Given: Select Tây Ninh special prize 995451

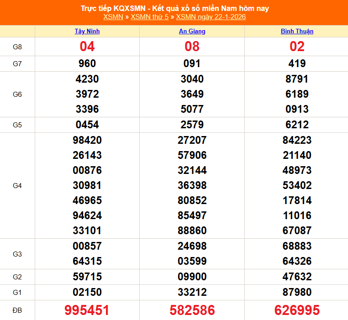Looking at the screenshot, I should coord(87,310).
